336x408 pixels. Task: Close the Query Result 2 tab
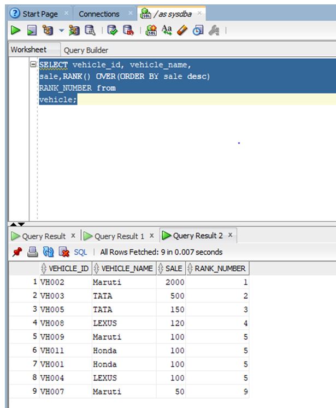tap(230, 235)
